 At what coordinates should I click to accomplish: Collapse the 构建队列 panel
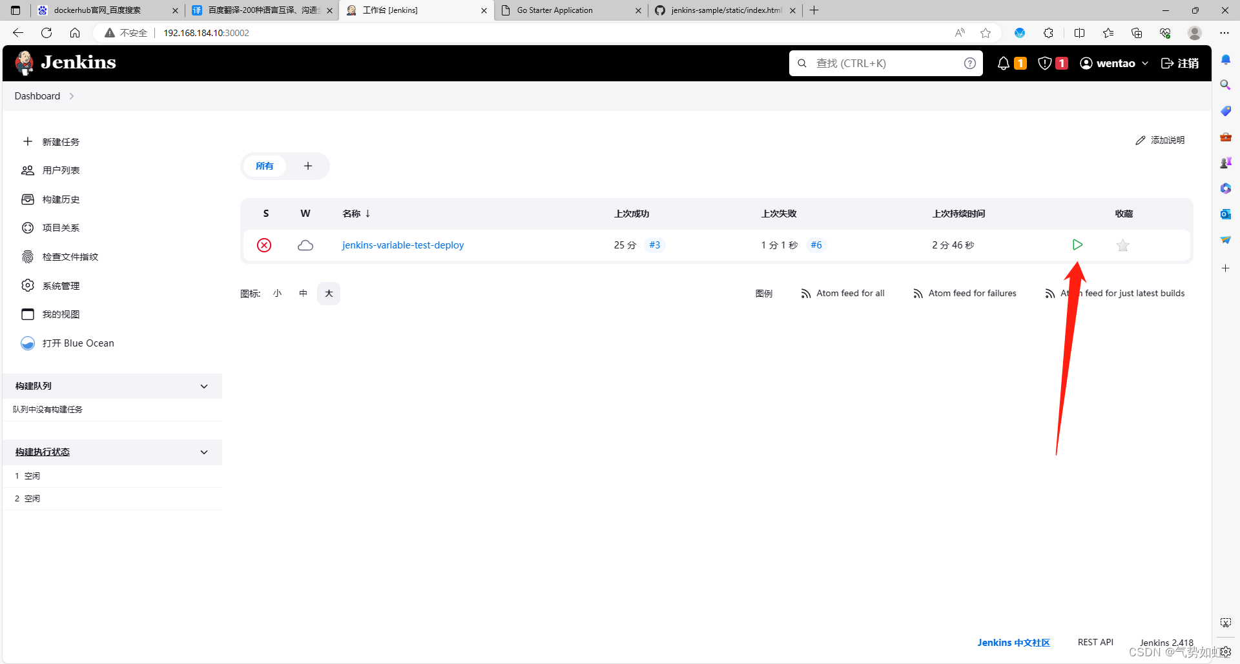204,387
